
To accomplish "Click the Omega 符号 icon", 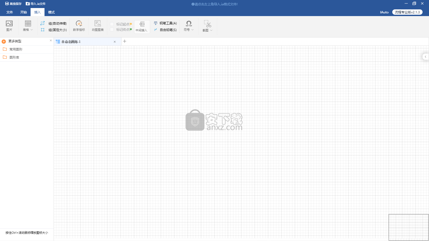I will (189, 24).
